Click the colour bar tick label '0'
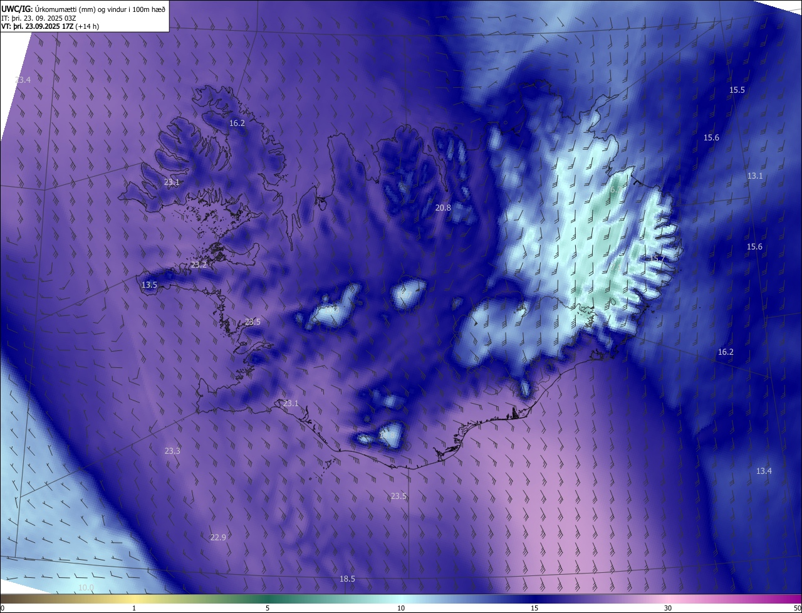802x613 pixels. pos(3,608)
